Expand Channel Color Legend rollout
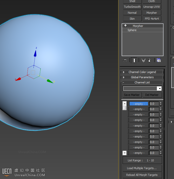 click(142, 72)
